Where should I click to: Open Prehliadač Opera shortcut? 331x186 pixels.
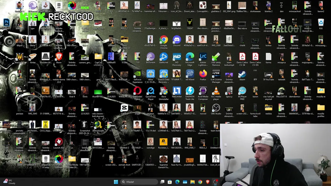tap(137, 94)
